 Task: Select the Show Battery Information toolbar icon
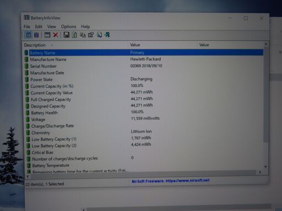[x=29, y=35]
